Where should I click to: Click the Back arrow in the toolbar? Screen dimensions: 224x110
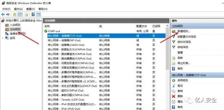point(3,14)
